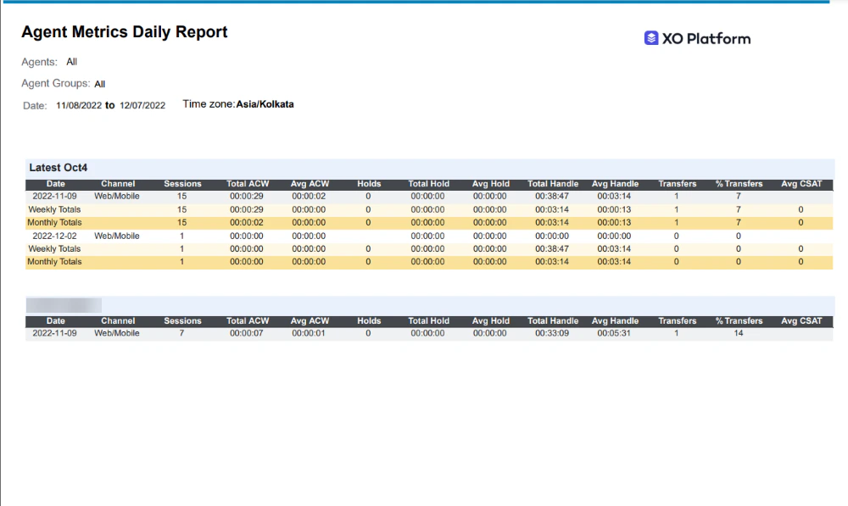The image size is (848, 506).
Task: Click the redacted agent name above second table
Action: 64,304
